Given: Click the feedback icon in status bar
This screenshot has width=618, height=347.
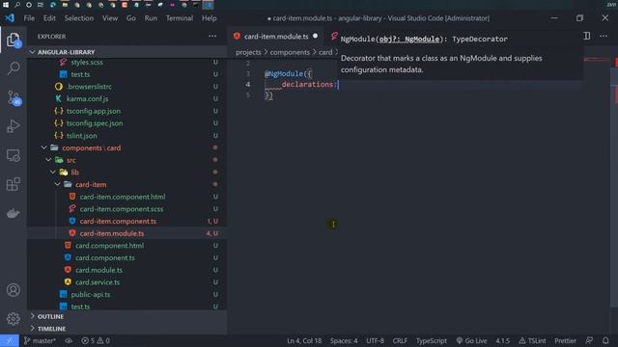Looking at the screenshot, I should pyautogui.click(x=589, y=340).
